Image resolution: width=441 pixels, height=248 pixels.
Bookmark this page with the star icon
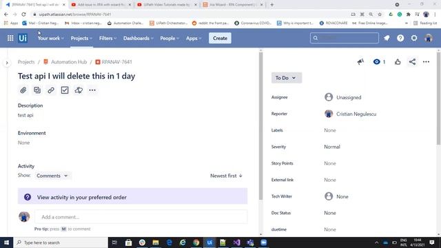[380, 14]
